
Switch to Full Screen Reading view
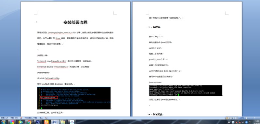[x=230, y=118]
